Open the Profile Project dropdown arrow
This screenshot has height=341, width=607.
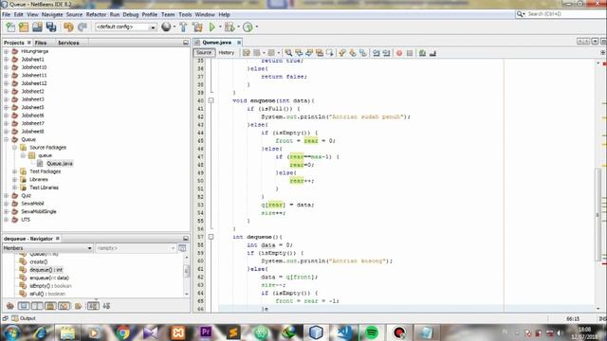coord(256,27)
